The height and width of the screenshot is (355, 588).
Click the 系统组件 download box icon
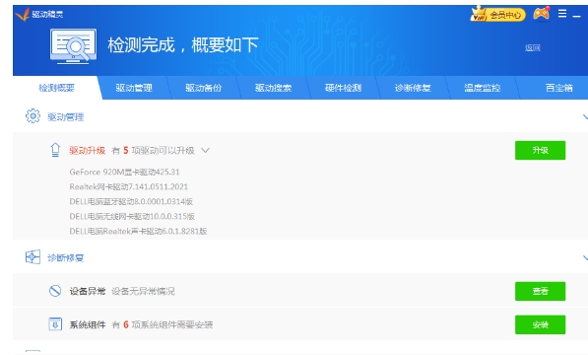coord(55,324)
